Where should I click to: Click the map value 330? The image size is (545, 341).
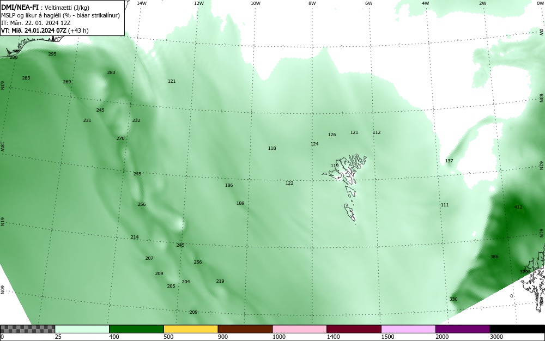point(453,299)
